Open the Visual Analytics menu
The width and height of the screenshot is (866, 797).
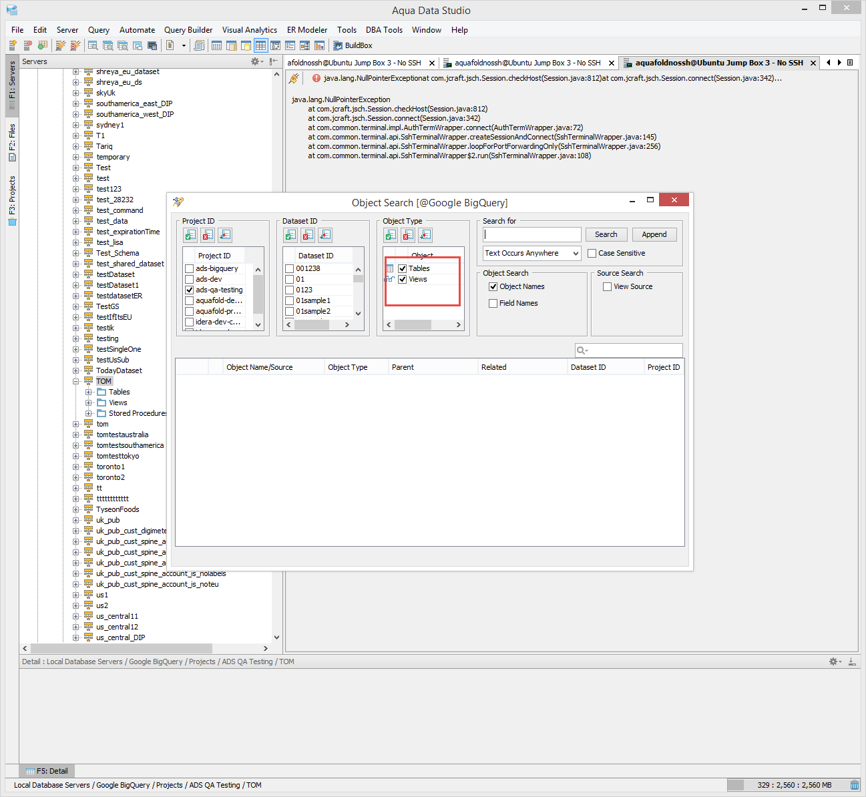pyautogui.click(x=250, y=30)
